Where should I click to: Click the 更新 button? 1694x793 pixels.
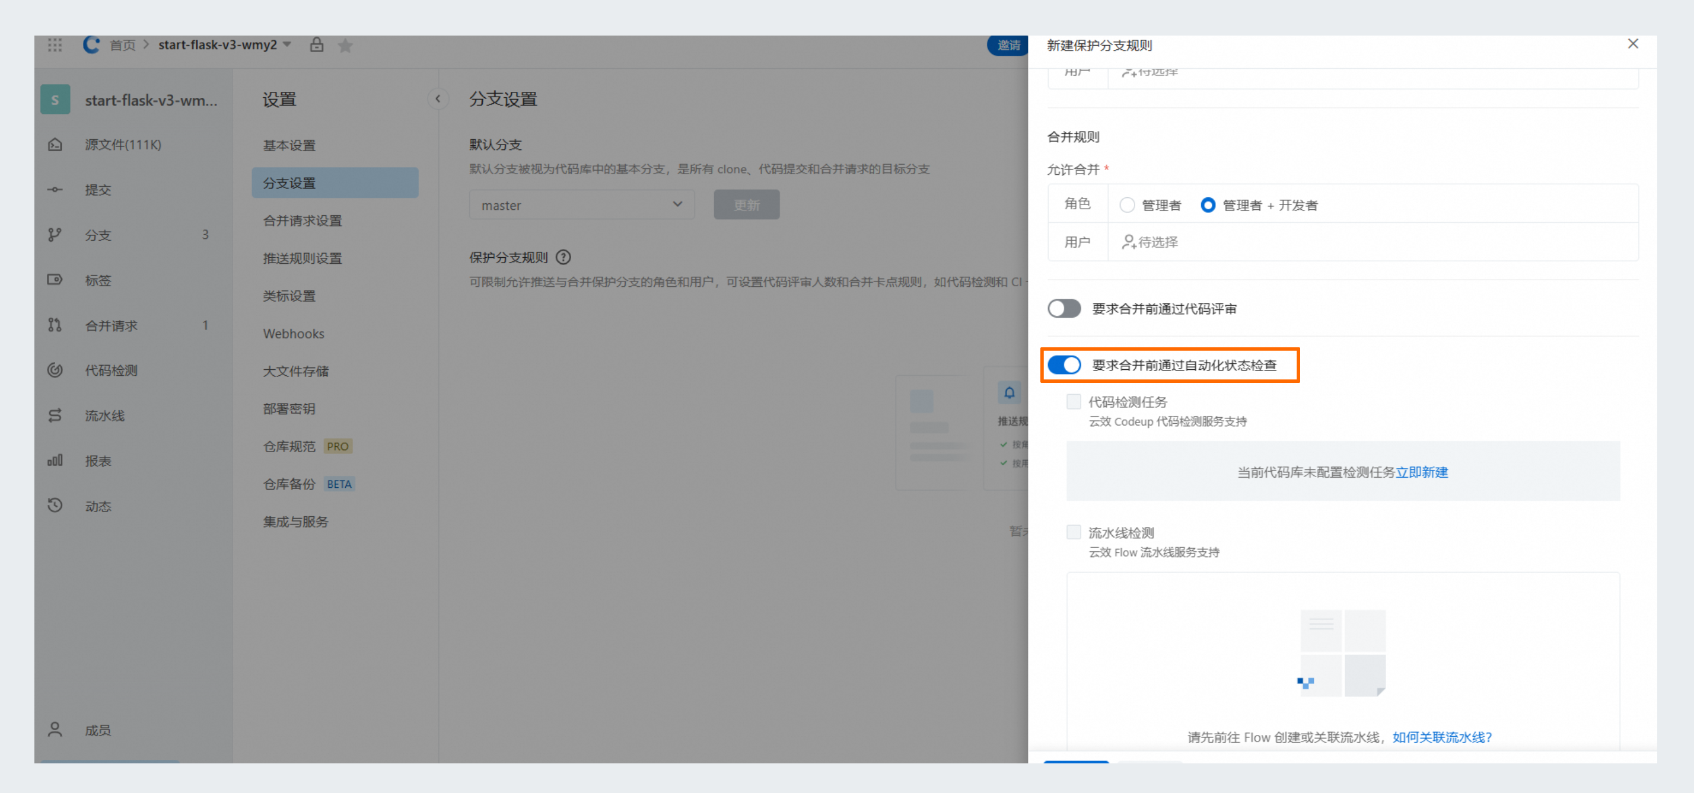747,205
